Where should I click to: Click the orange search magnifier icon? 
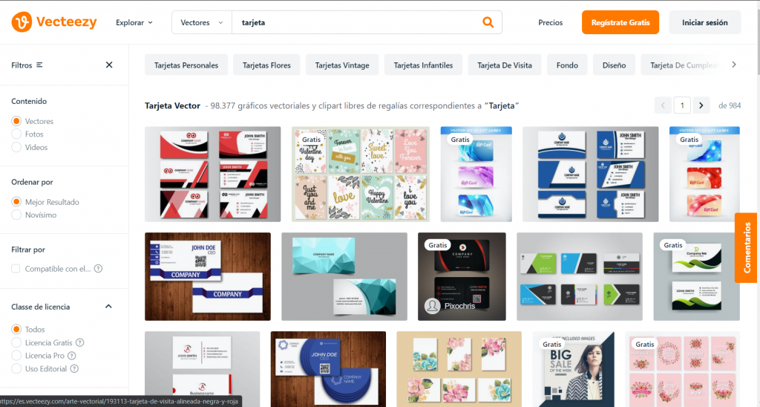coord(488,22)
